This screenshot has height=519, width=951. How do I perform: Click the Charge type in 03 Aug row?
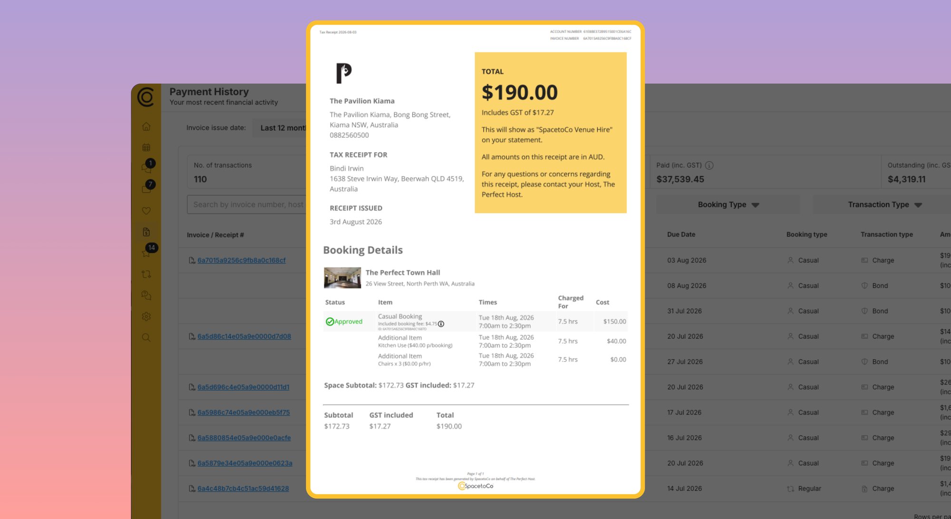883,260
